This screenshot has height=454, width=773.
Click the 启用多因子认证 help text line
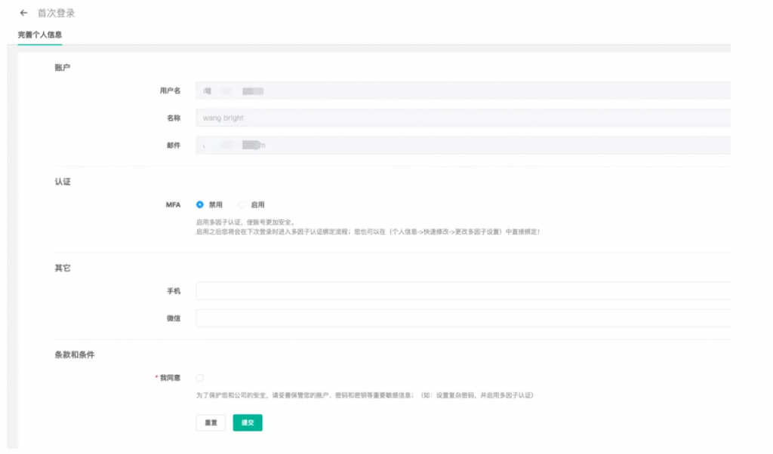[x=246, y=222]
